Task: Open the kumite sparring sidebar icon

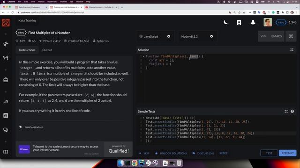Action: (6, 58)
